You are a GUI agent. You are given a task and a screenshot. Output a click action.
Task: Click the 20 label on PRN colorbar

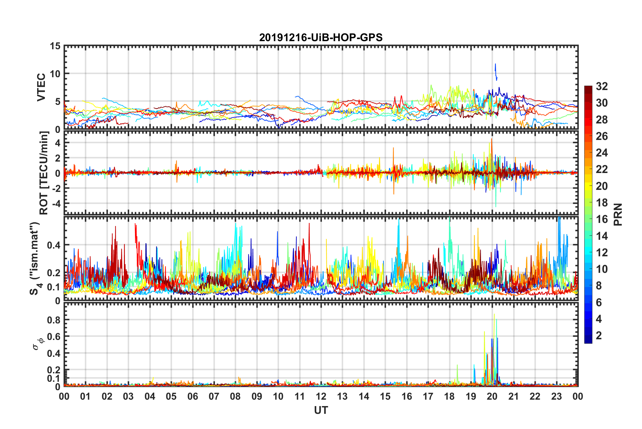coord(601,186)
